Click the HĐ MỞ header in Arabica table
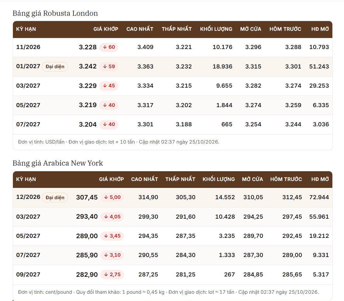The width and height of the screenshot is (344, 301). point(320,179)
